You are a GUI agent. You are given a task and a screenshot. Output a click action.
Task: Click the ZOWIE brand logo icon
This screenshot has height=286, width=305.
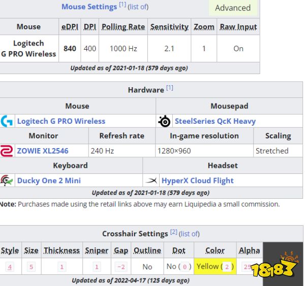(x=7, y=151)
